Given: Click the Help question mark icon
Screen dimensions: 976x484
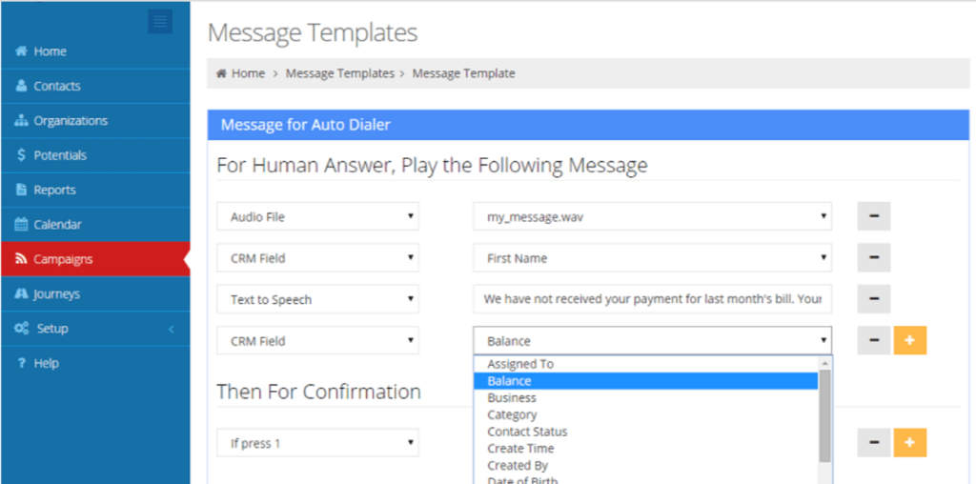Looking at the screenshot, I should [x=21, y=363].
